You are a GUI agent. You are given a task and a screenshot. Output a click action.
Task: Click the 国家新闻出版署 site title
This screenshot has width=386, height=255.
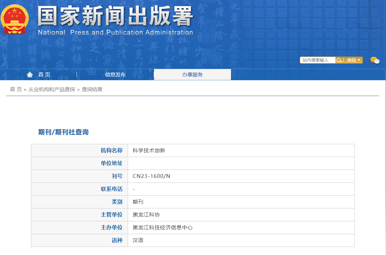tap(115, 16)
